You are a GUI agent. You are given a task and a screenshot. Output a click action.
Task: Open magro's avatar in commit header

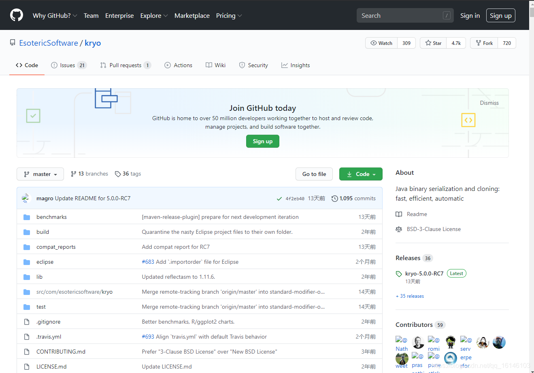click(26, 198)
